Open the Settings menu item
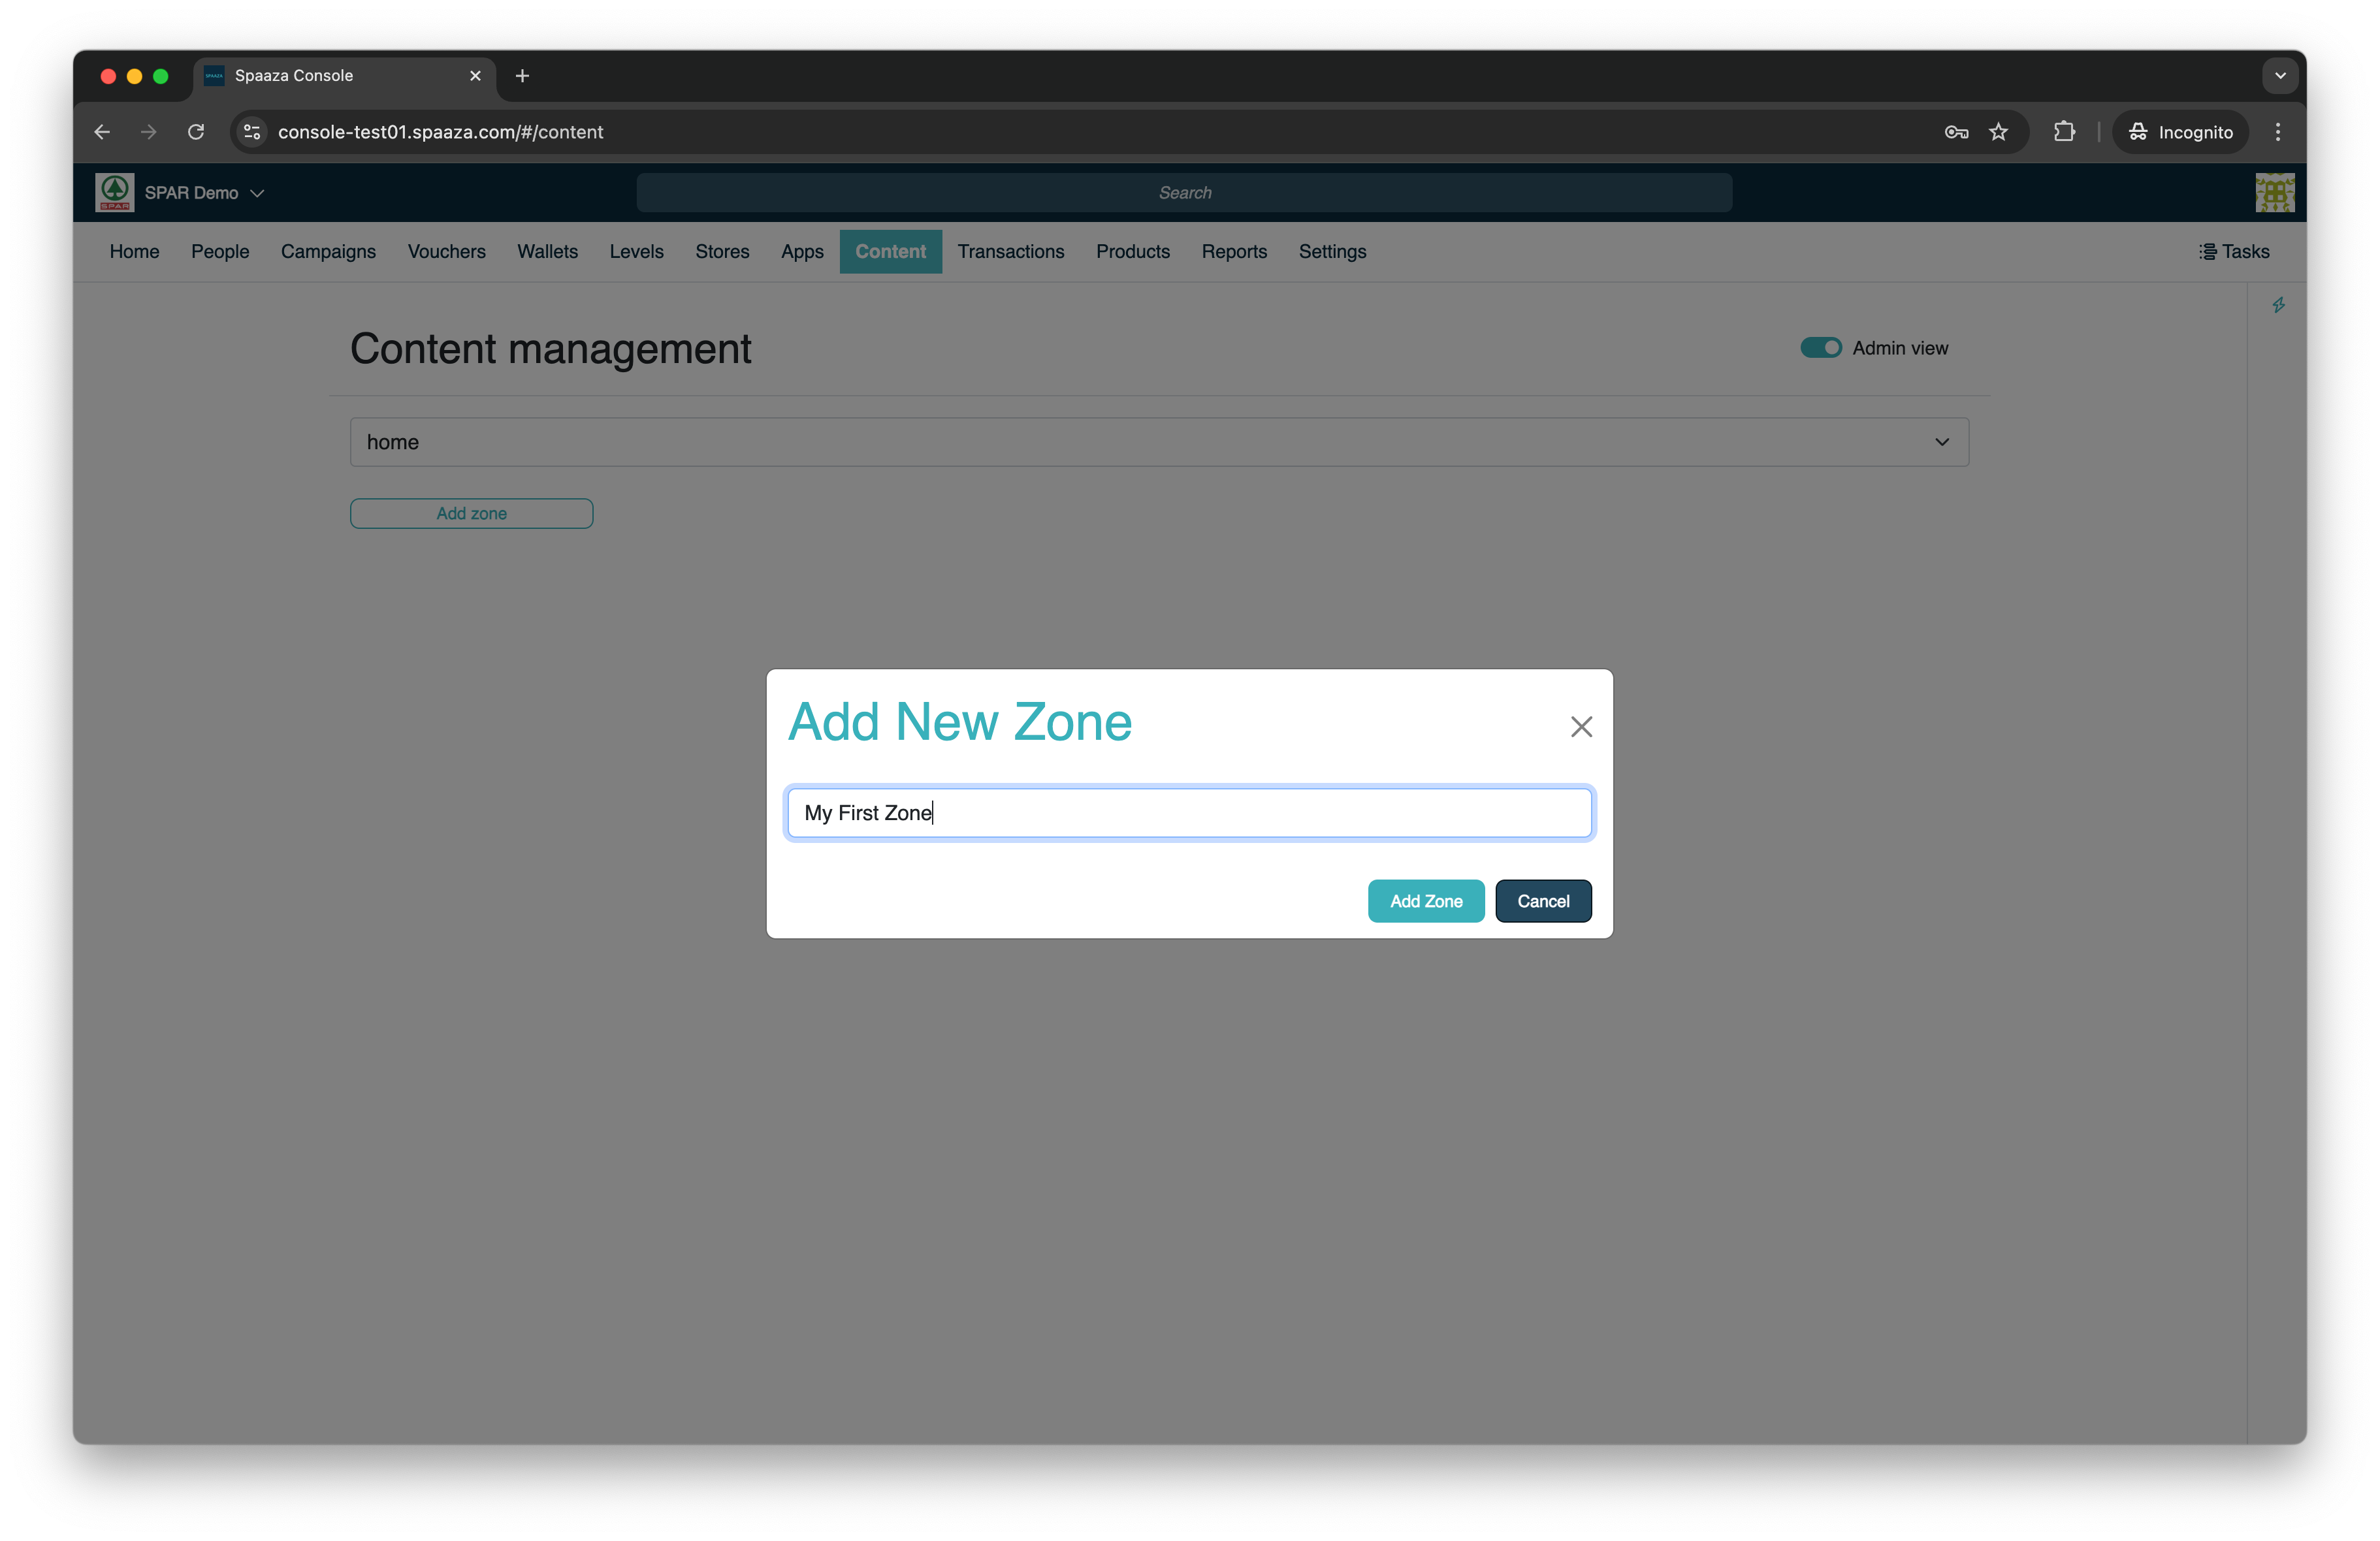The height and width of the screenshot is (1541, 2380). [x=1332, y=252]
